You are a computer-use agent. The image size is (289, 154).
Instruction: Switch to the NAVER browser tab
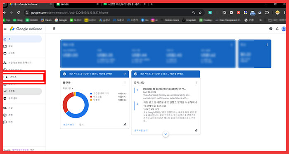coord(78,4)
